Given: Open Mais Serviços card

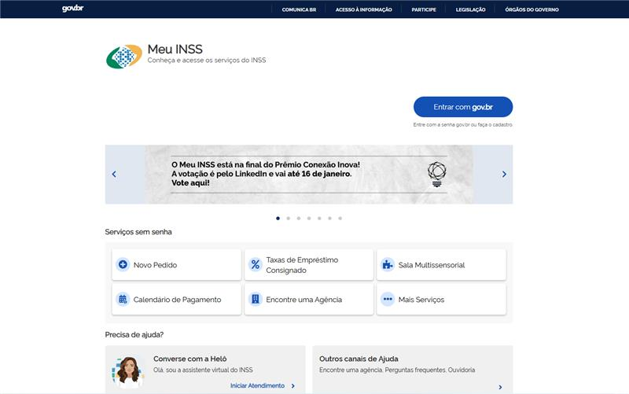Looking at the screenshot, I should tap(441, 300).
